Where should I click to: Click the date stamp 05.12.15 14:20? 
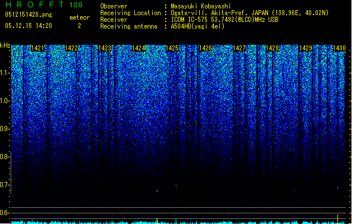pos(29,26)
